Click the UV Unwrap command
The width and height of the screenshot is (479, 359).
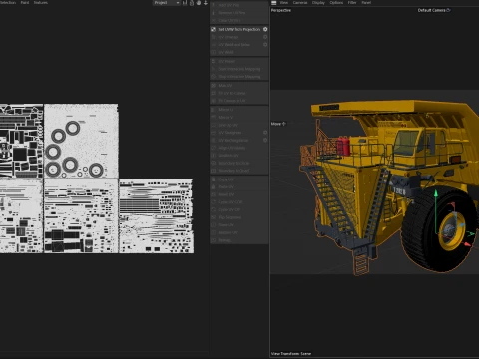[239, 37]
